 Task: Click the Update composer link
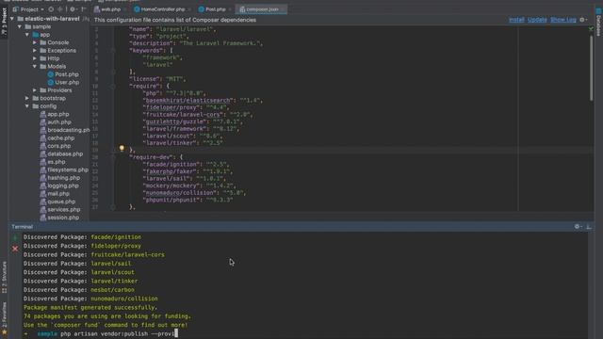point(537,20)
